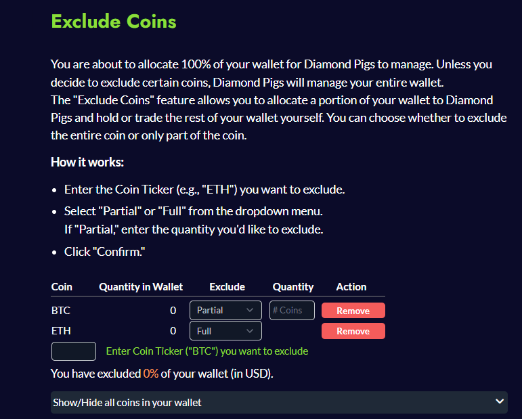The width and height of the screenshot is (522, 419).
Task: Remove the ETH row
Action: [353, 331]
